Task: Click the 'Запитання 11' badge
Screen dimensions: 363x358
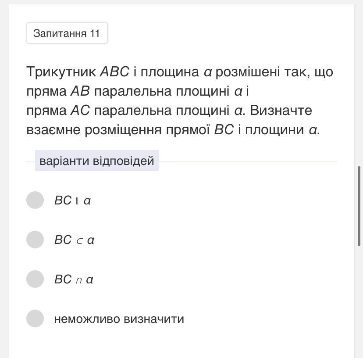Action: point(67,33)
